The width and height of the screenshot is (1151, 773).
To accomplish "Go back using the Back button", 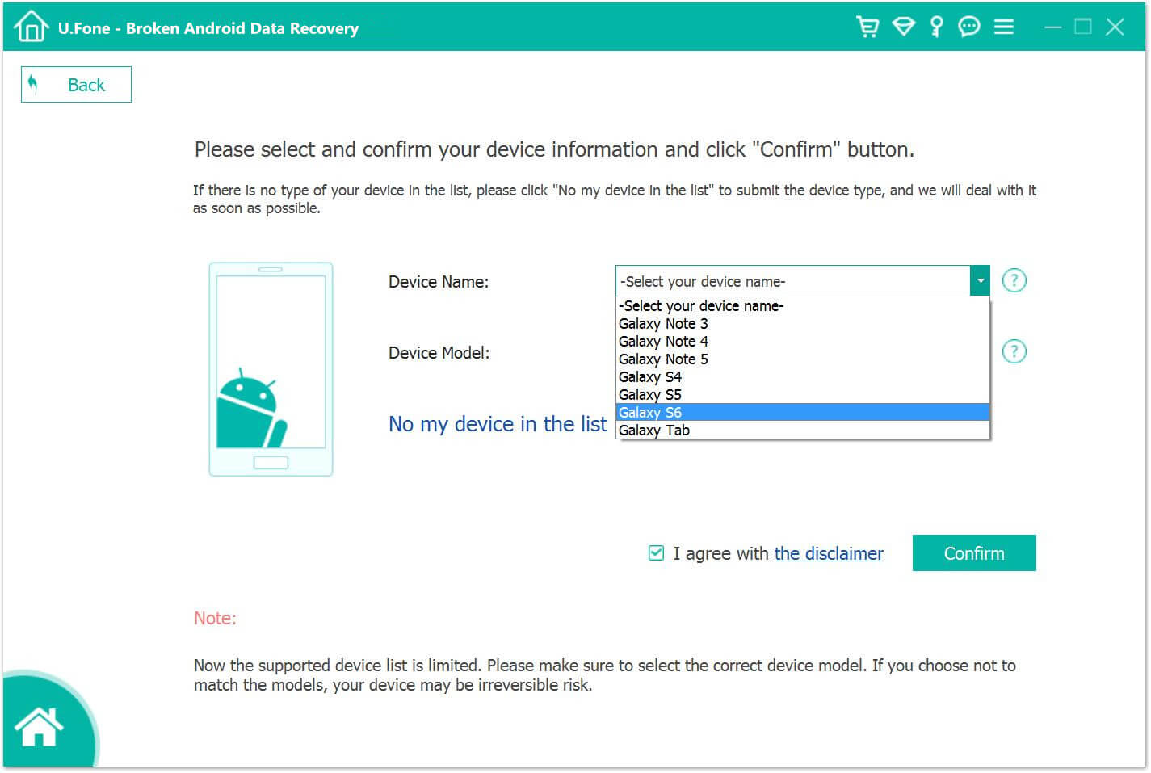I will [x=76, y=85].
